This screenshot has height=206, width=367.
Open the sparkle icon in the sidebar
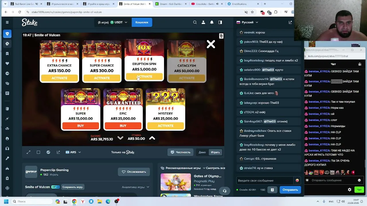pos(7,118)
